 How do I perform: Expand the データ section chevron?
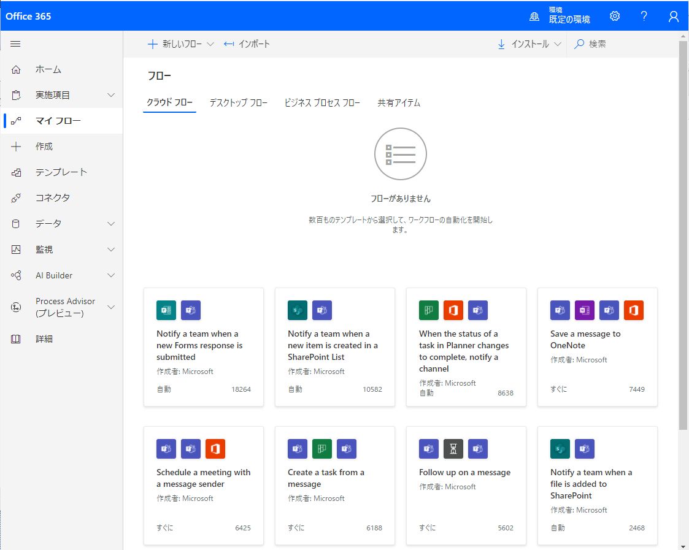(x=111, y=224)
